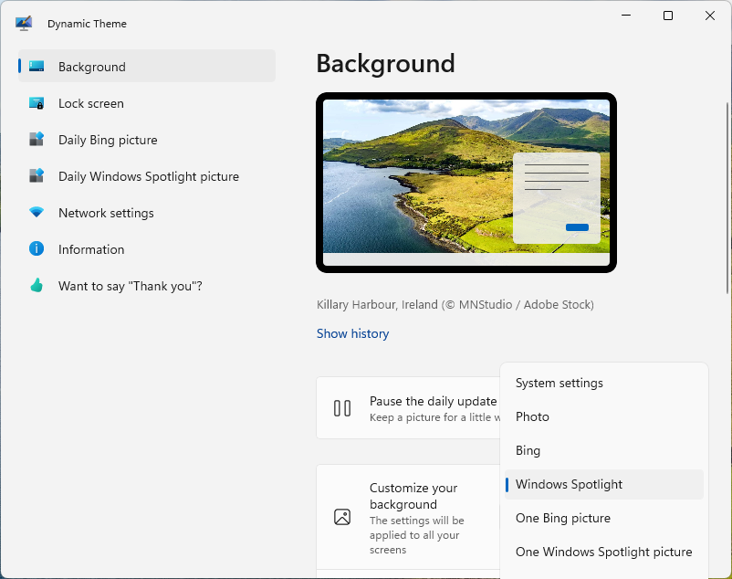Image resolution: width=732 pixels, height=579 pixels.
Task: Click the green thumbs-up icon
Action: tap(37, 285)
